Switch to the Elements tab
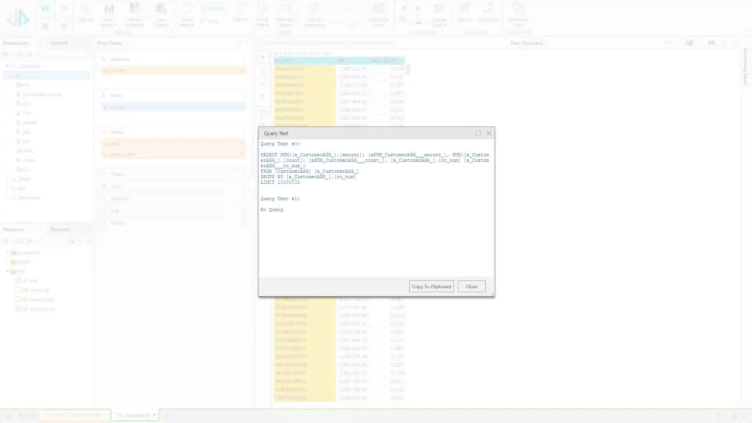 60,230
